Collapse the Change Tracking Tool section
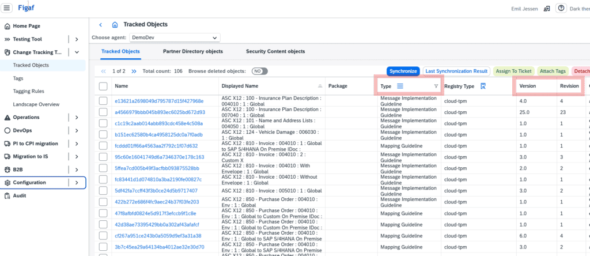Image resolution: width=590 pixels, height=256 pixels. [77, 52]
